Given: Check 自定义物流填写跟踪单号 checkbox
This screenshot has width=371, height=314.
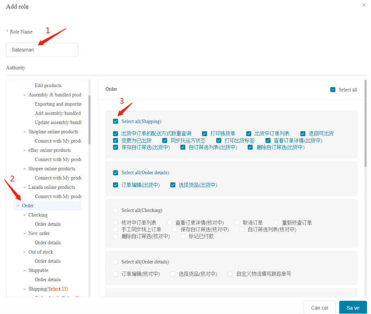Looking at the screenshot, I should point(230,274).
